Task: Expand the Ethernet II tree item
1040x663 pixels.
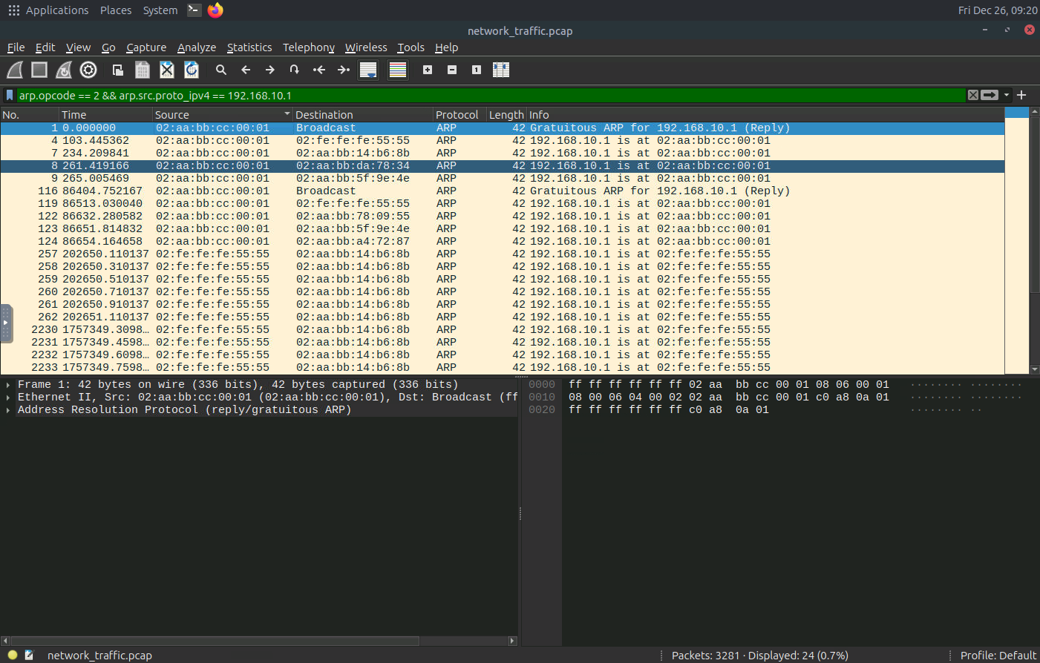Action: (8, 398)
